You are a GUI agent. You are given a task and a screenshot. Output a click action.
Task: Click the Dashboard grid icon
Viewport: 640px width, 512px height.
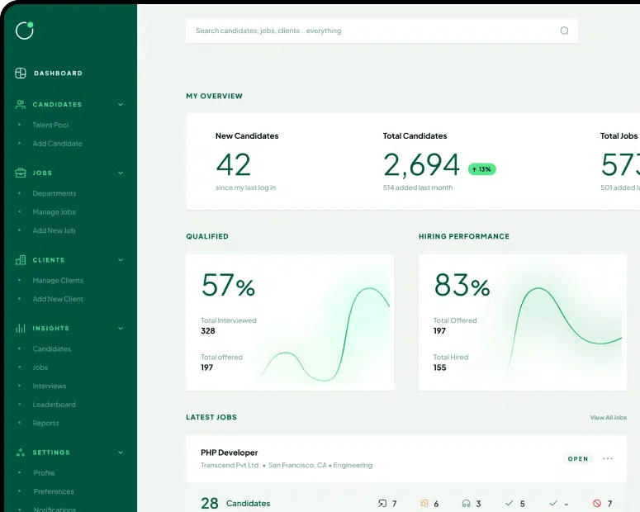(x=21, y=73)
